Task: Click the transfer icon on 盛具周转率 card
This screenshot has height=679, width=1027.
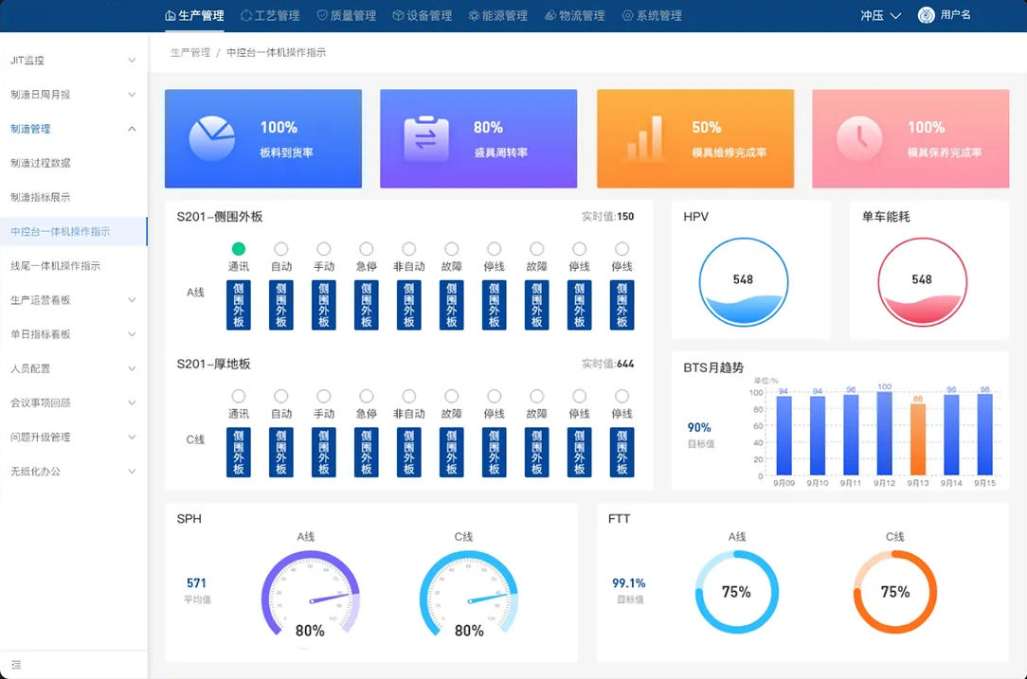Action: (x=426, y=139)
